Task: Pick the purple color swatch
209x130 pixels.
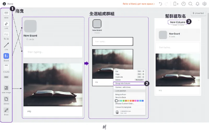Action: point(138,101)
